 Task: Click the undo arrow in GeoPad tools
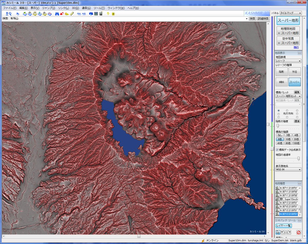tap(283, 232)
